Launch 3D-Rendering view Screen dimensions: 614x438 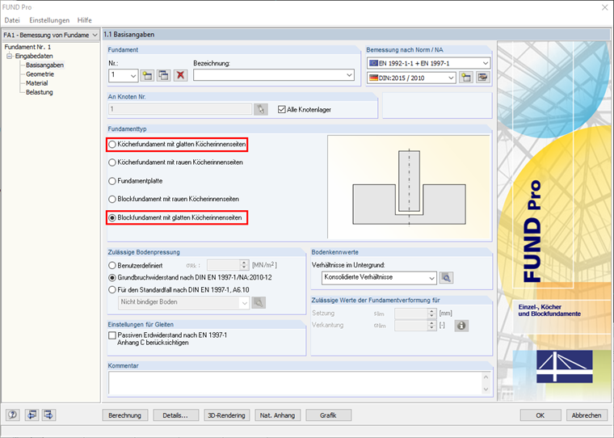(226, 415)
